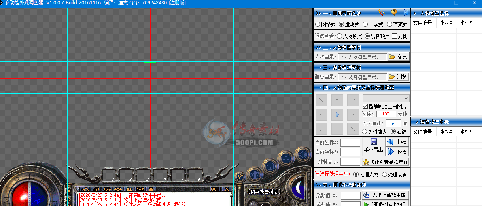This screenshot has width=482, height=206.
Task: Click the 放大倍数 zoom factor field
Action: click(393, 123)
